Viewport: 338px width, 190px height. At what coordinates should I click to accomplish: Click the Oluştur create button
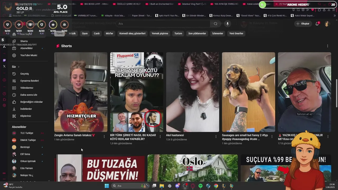tap(303, 24)
